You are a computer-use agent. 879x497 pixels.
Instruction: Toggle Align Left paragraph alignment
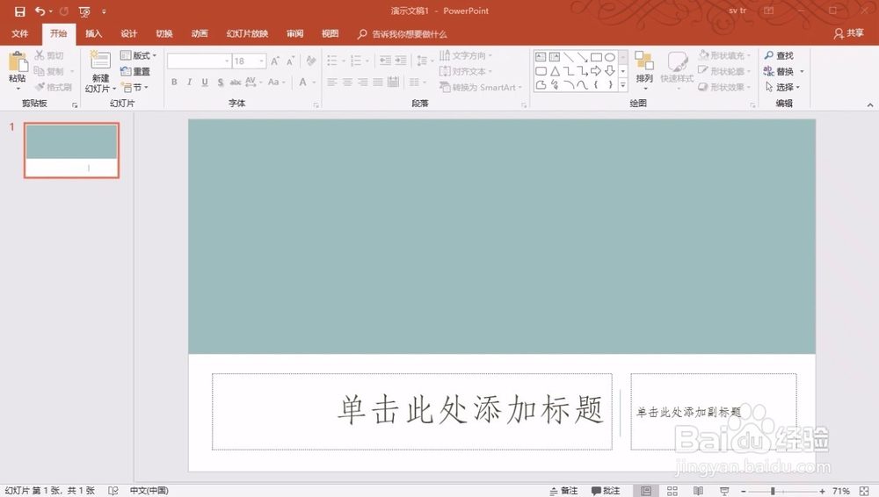332,83
